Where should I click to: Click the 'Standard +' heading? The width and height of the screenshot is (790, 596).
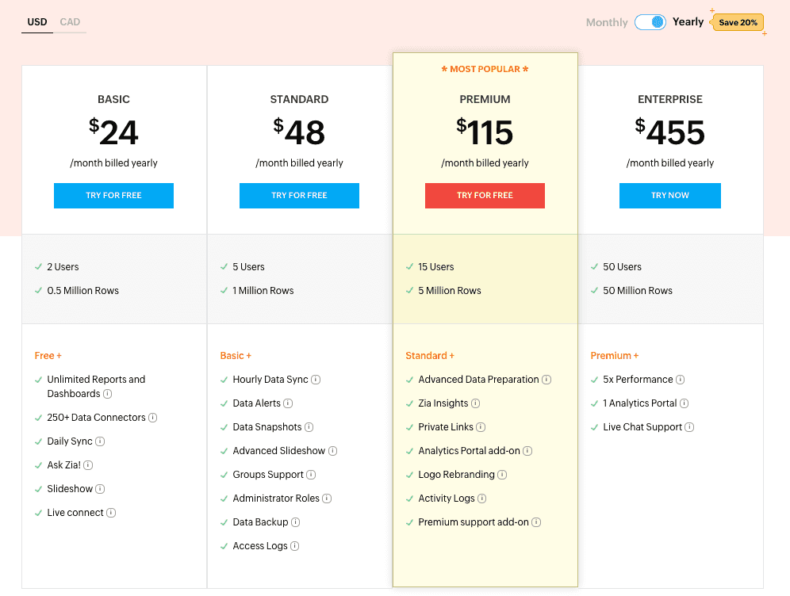(x=430, y=355)
